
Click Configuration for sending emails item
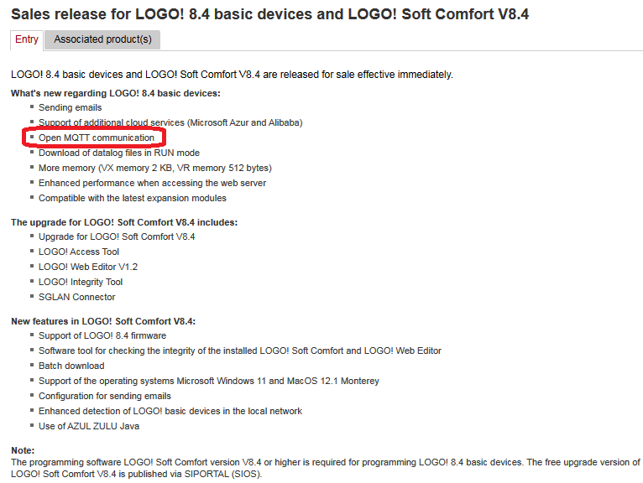pos(105,396)
